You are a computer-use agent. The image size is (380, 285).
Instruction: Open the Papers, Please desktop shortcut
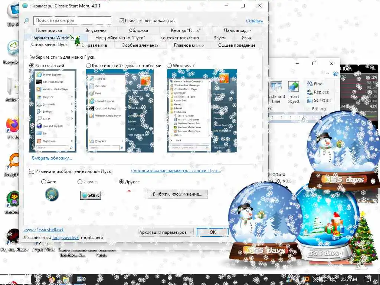14,240
